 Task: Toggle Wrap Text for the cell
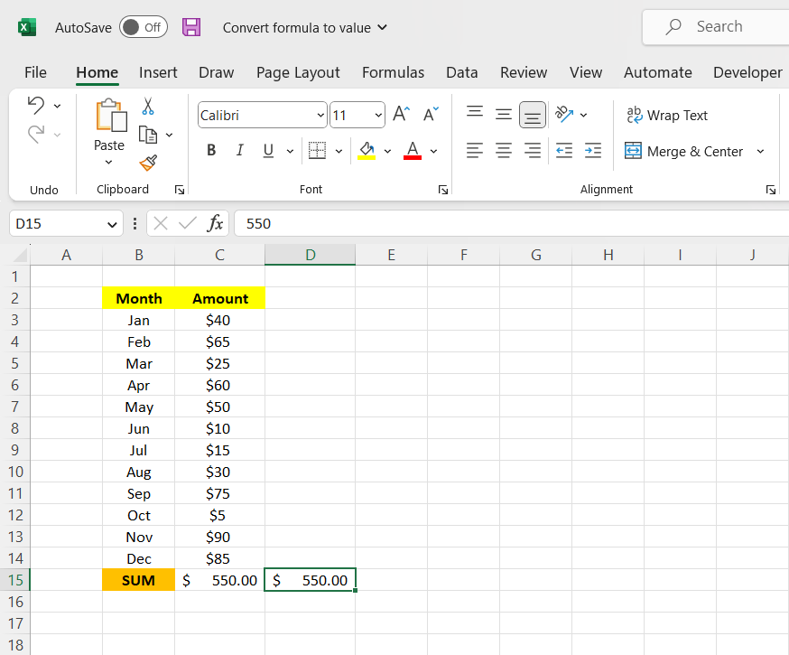pyautogui.click(x=667, y=115)
